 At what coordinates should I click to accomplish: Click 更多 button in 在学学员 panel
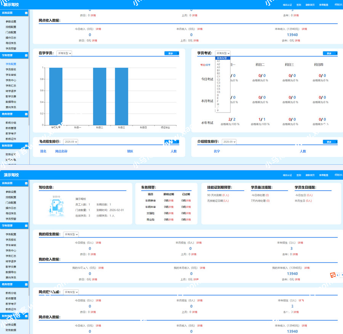[171, 53]
